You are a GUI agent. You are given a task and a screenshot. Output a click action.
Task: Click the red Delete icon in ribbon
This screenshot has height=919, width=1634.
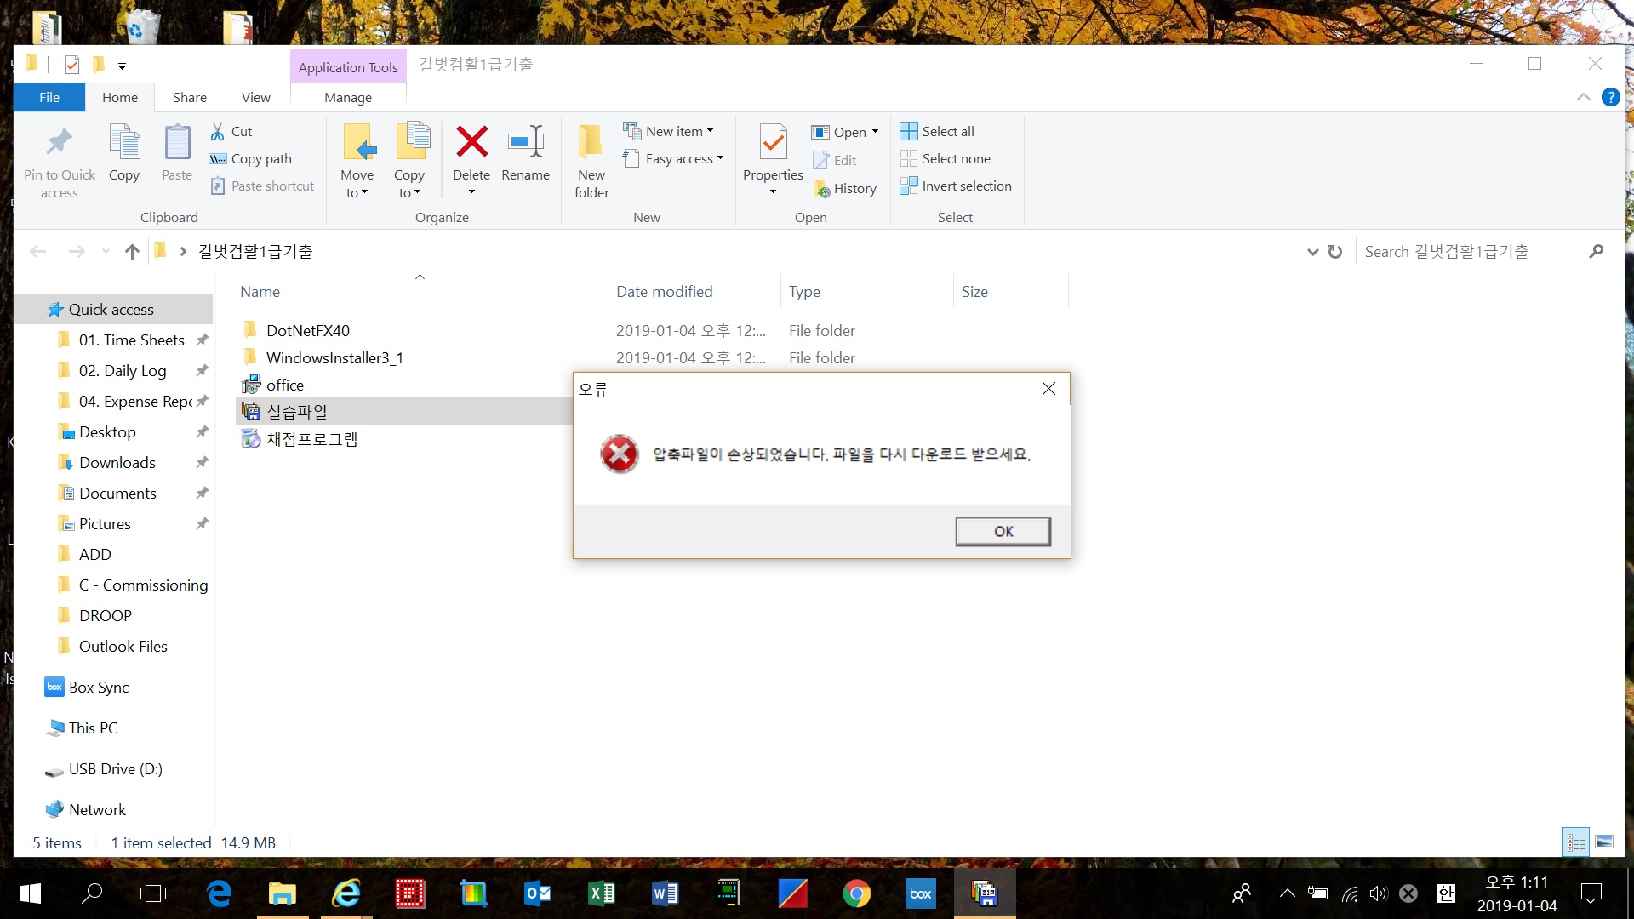tap(471, 142)
